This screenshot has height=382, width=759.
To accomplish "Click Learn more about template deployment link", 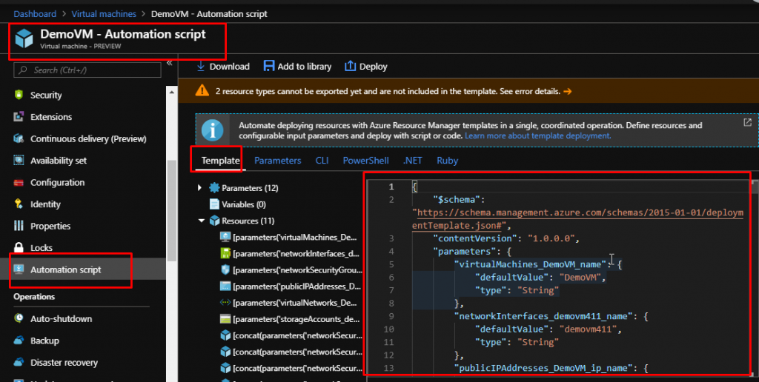I will coord(538,136).
